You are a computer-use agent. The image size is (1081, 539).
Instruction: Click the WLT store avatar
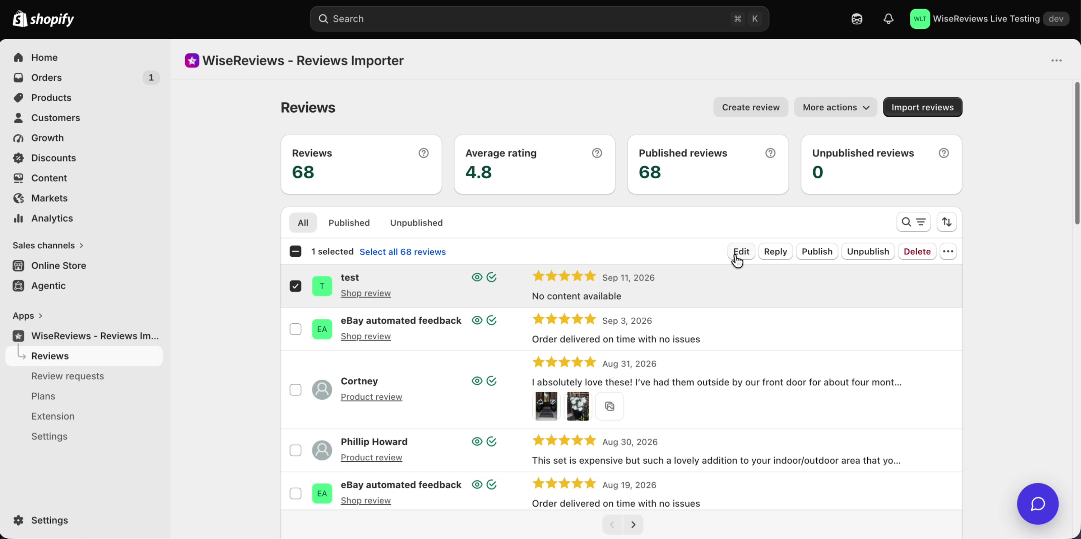920,19
